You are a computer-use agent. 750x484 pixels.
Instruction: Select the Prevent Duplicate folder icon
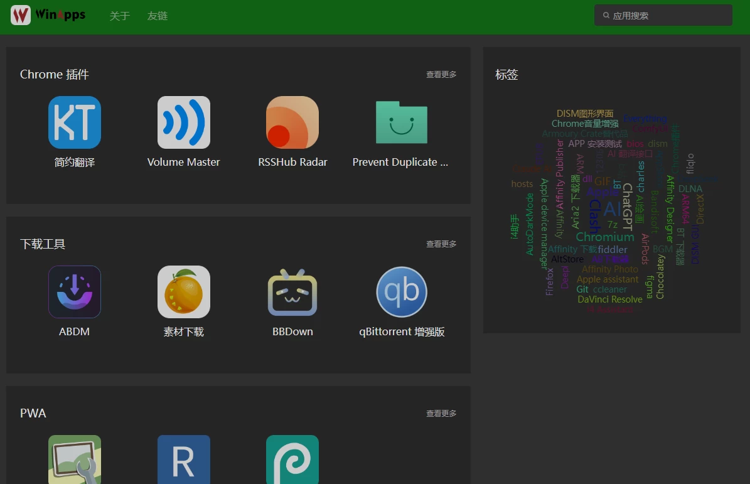tap(401, 122)
